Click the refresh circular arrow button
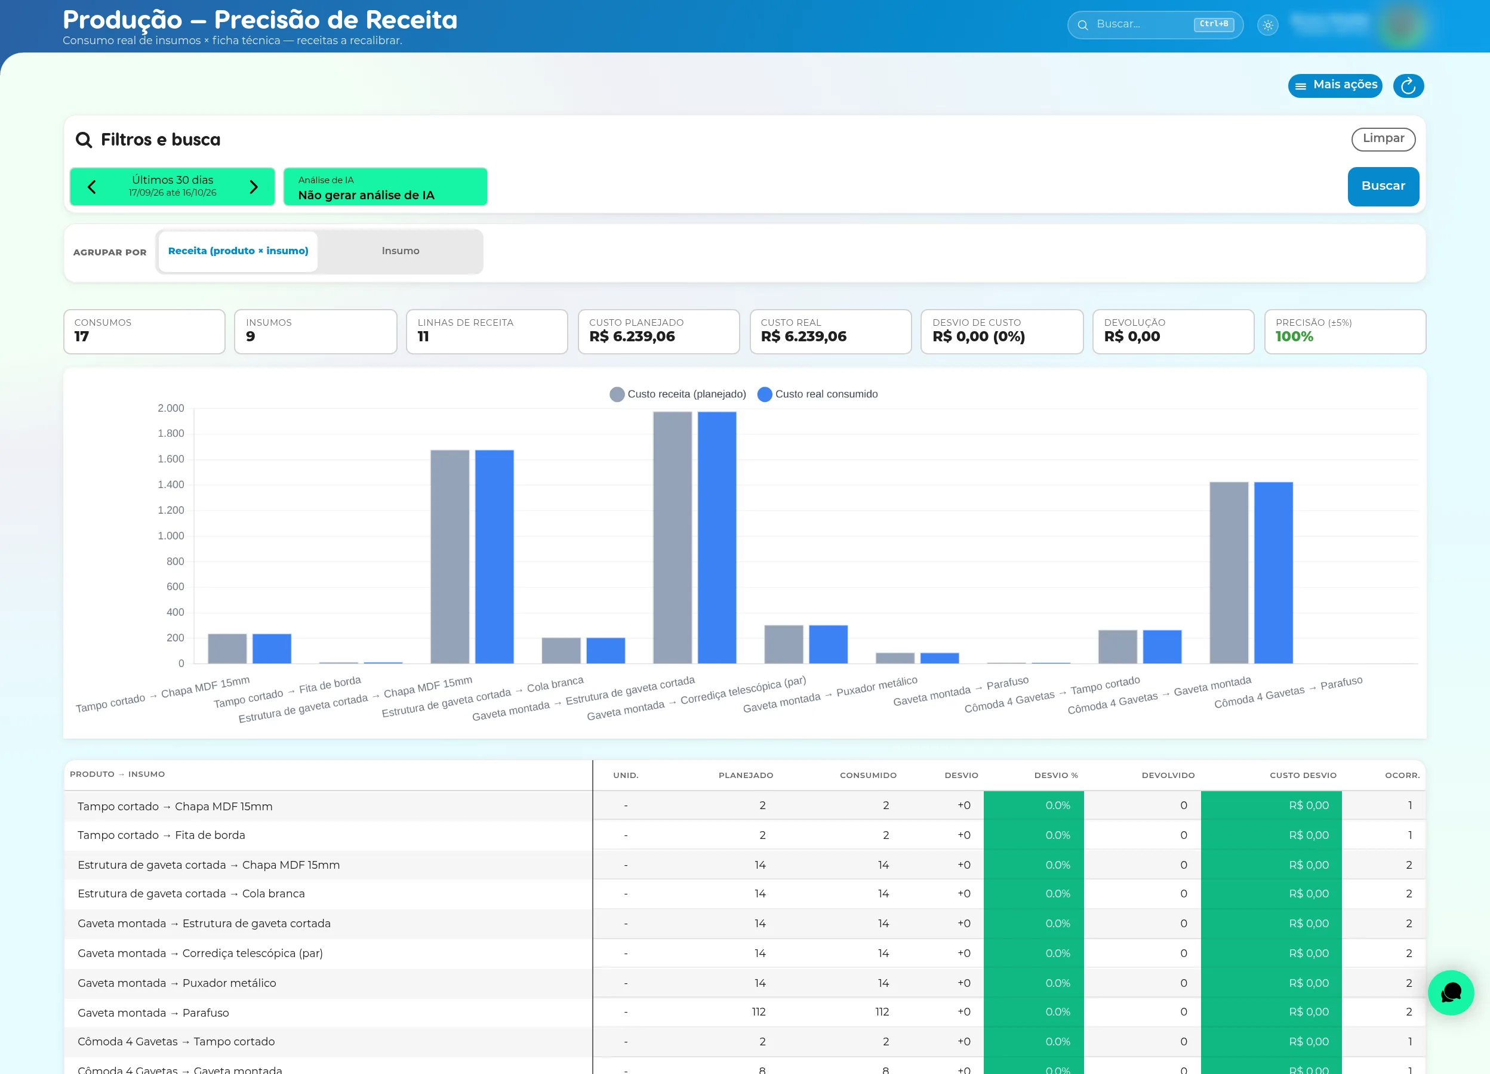The height and width of the screenshot is (1074, 1490). [1408, 85]
